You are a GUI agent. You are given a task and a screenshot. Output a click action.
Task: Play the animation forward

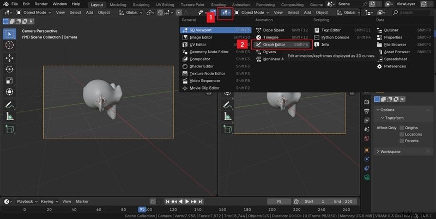[187, 202]
